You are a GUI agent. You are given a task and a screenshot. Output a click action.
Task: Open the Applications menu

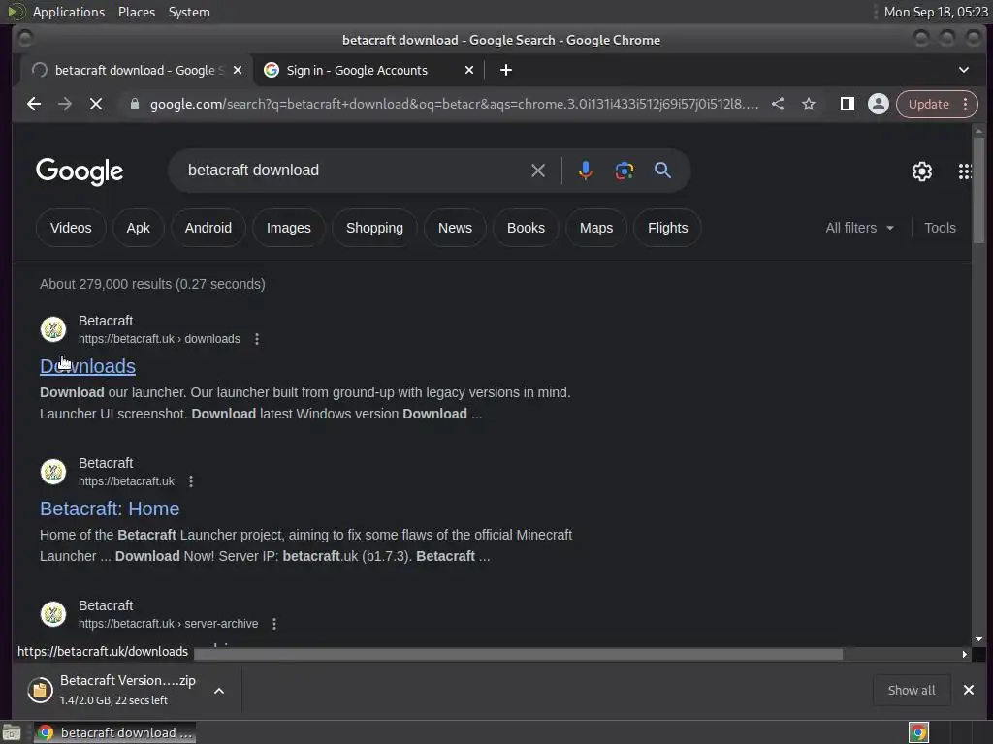[69, 12]
